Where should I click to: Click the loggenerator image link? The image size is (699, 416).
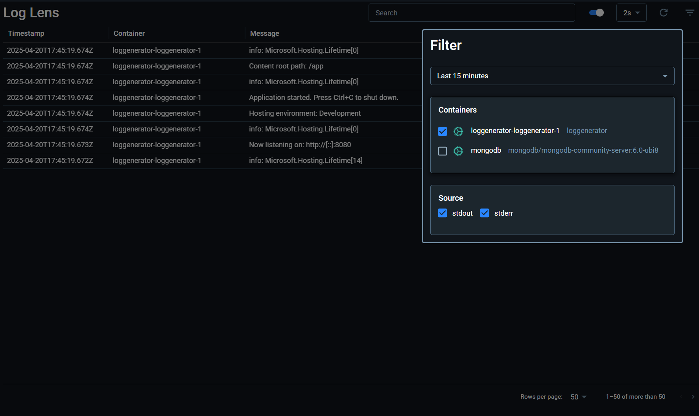pos(586,131)
